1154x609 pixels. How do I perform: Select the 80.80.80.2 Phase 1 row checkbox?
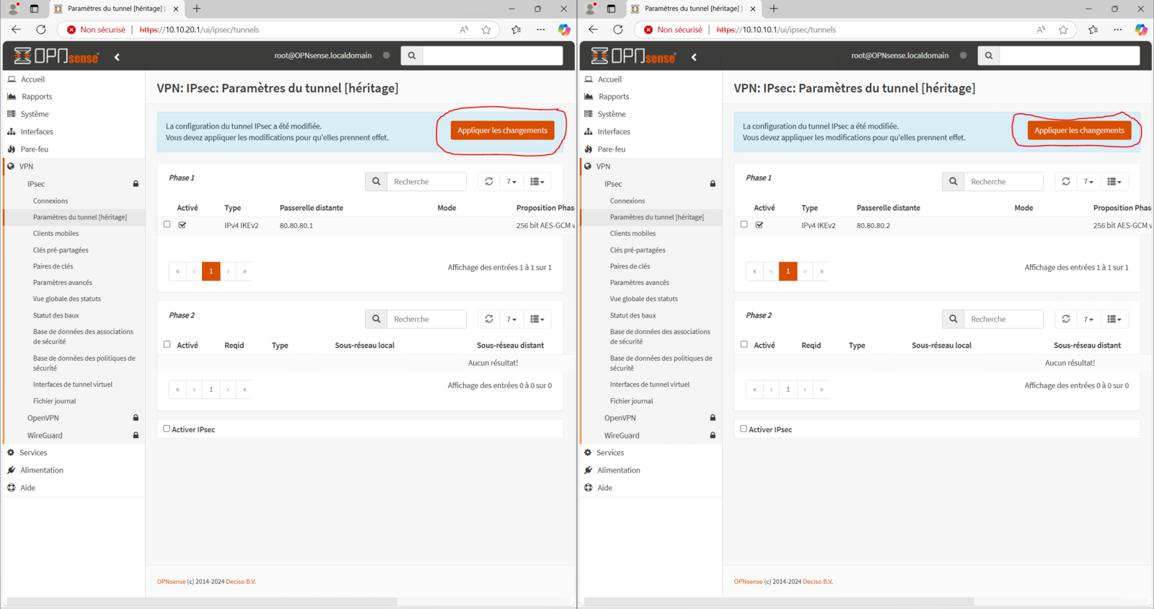tap(744, 224)
